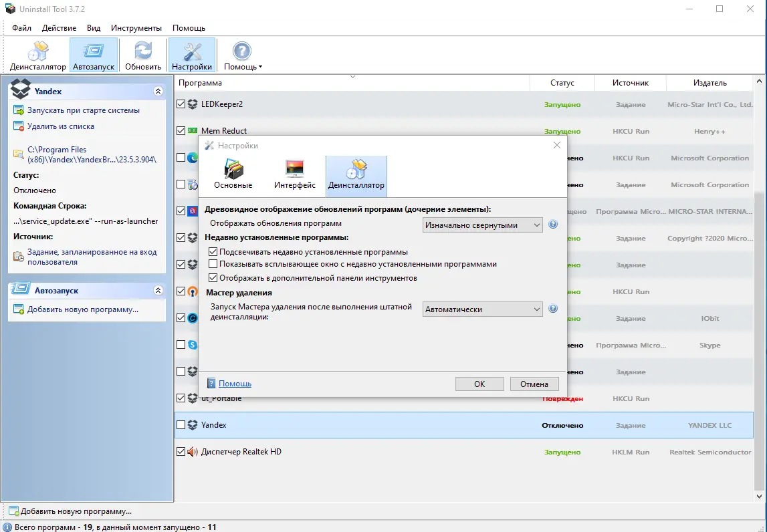
Task: Select the Диспетчер Realtek HD row text
Action: (241, 452)
